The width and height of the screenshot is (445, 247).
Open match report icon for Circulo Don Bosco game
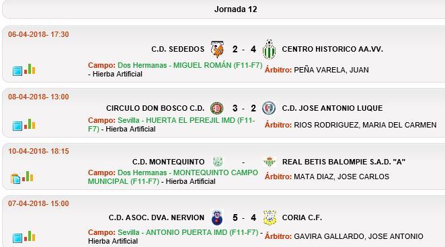(17, 126)
